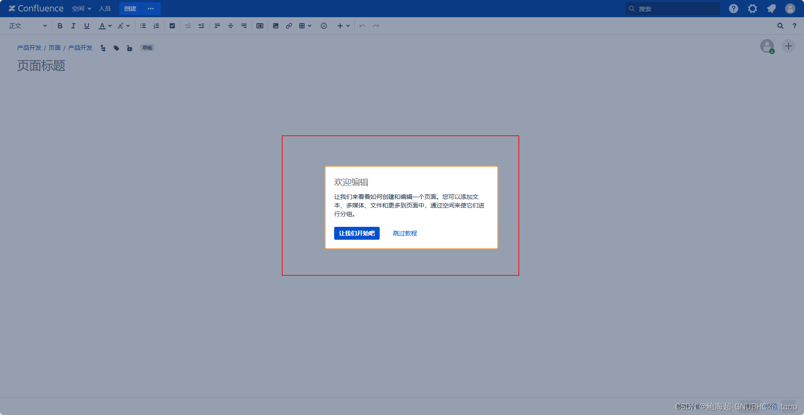Toggle italic text formatting
804x415 pixels.
tap(73, 26)
